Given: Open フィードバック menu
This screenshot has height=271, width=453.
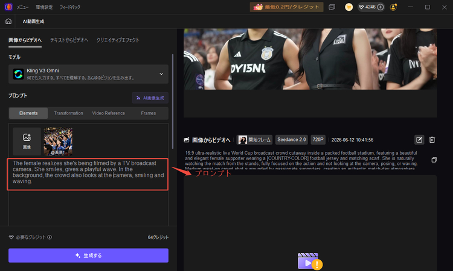Looking at the screenshot, I should [70, 7].
